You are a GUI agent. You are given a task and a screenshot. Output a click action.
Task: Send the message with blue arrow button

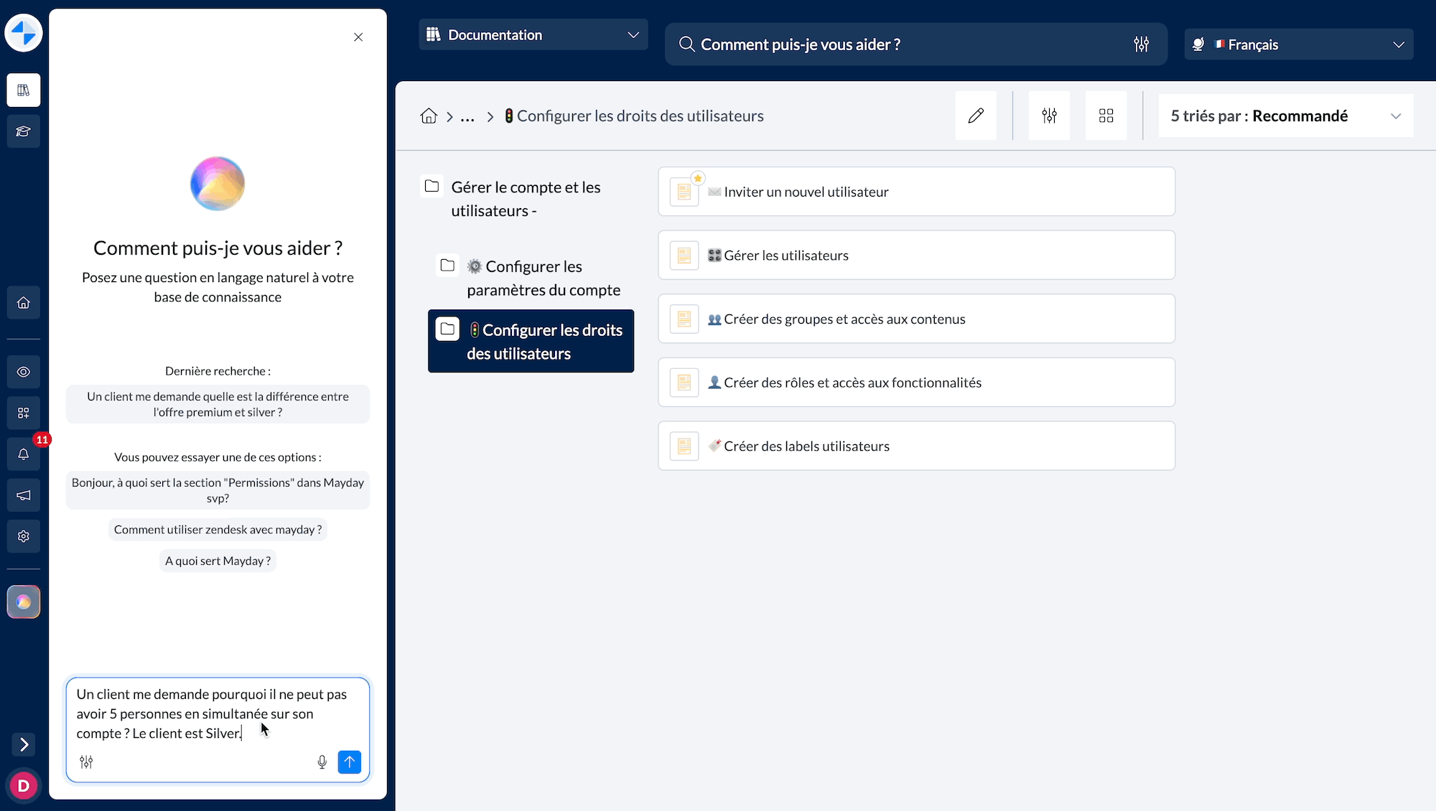(x=350, y=762)
